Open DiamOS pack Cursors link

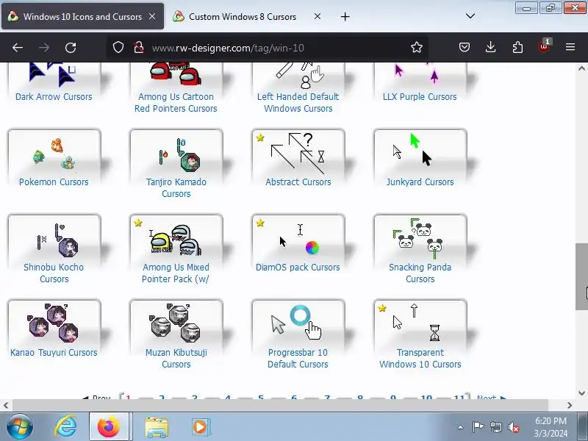[298, 267]
